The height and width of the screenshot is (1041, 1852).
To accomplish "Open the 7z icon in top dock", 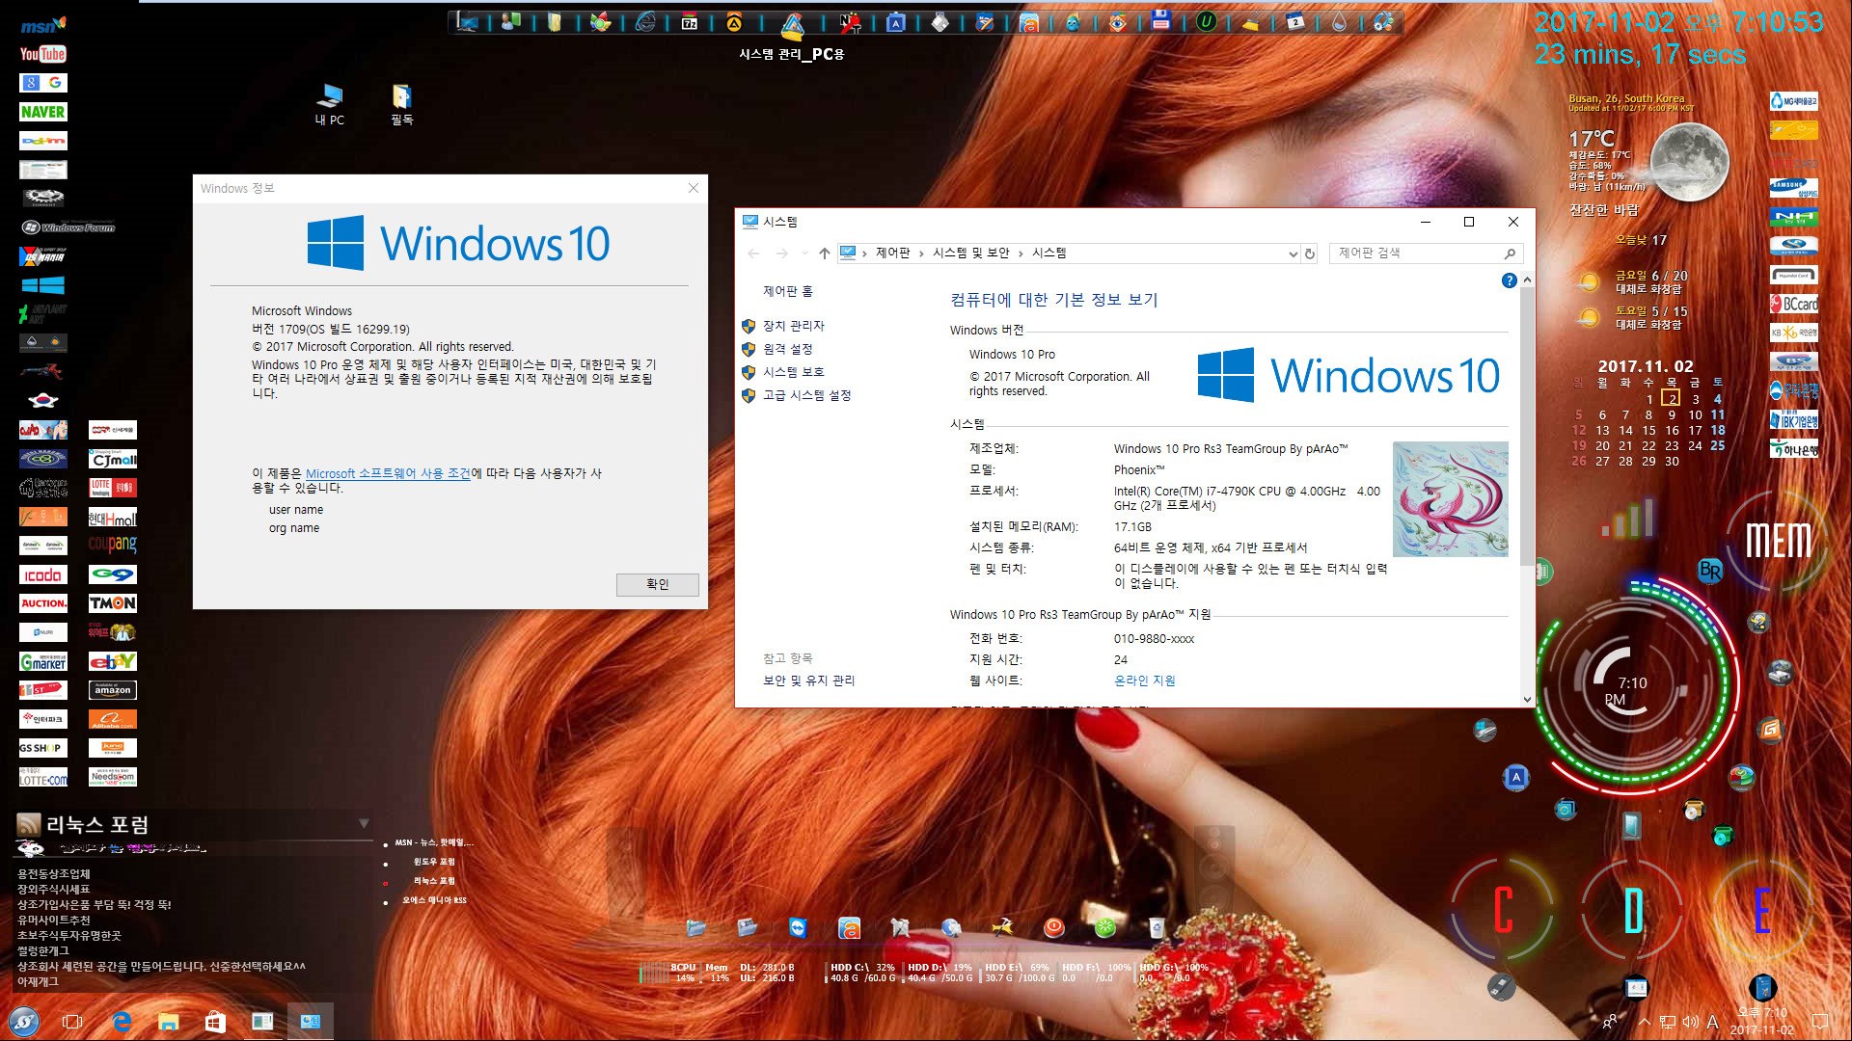I will (690, 22).
